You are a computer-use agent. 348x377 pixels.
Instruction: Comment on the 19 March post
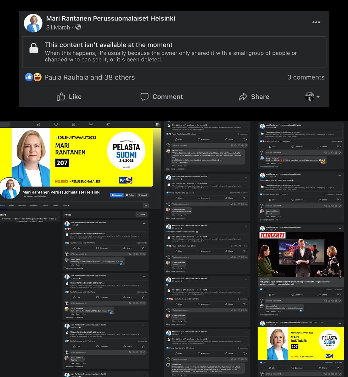(204, 353)
